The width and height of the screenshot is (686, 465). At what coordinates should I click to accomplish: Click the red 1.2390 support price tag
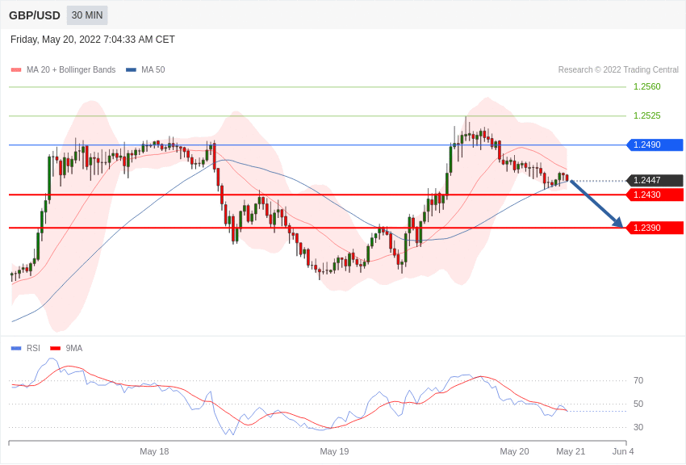point(655,228)
